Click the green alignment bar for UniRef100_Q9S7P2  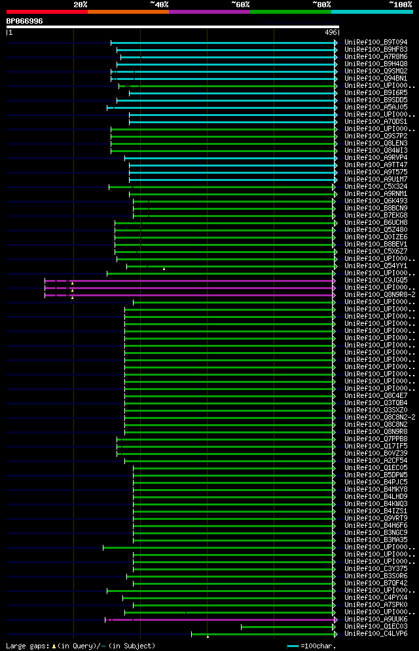click(223, 136)
